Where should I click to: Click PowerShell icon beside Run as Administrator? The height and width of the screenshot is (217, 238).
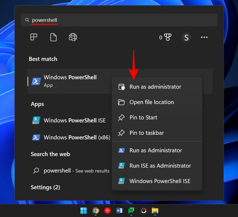pyautogui.click(x=122, y=150)
